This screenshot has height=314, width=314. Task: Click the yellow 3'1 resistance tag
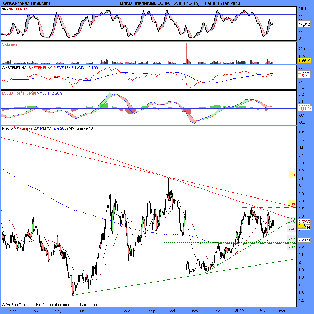[x=293, y=175]
